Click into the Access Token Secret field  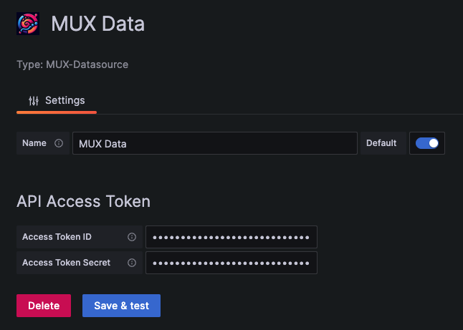click(x=231, y=263)
